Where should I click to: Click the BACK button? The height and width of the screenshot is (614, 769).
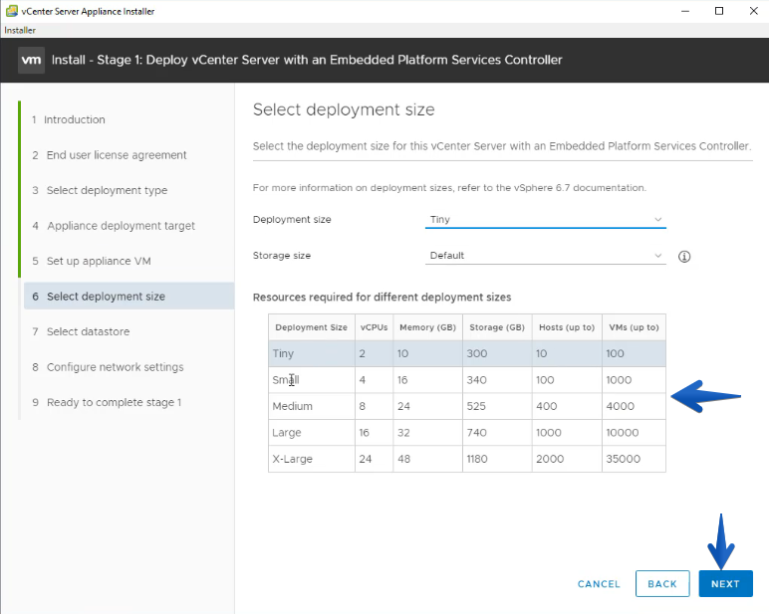point(662,583)
